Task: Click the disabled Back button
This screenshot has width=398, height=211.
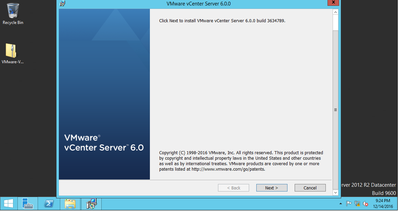Action: point(233,187)
